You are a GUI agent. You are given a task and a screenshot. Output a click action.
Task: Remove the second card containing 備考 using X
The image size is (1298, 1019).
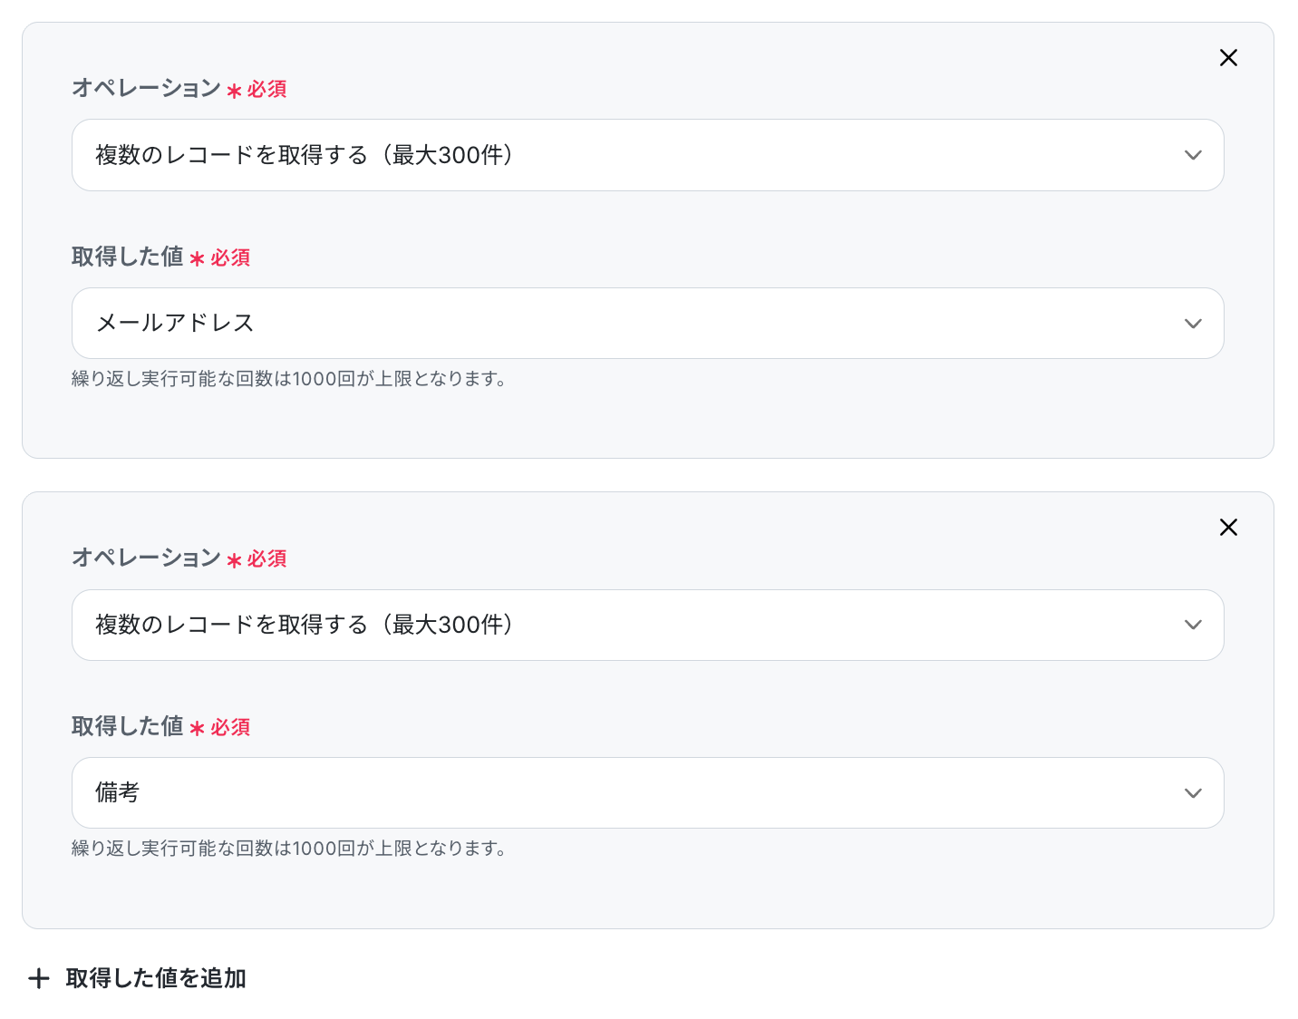point(1228,528)
